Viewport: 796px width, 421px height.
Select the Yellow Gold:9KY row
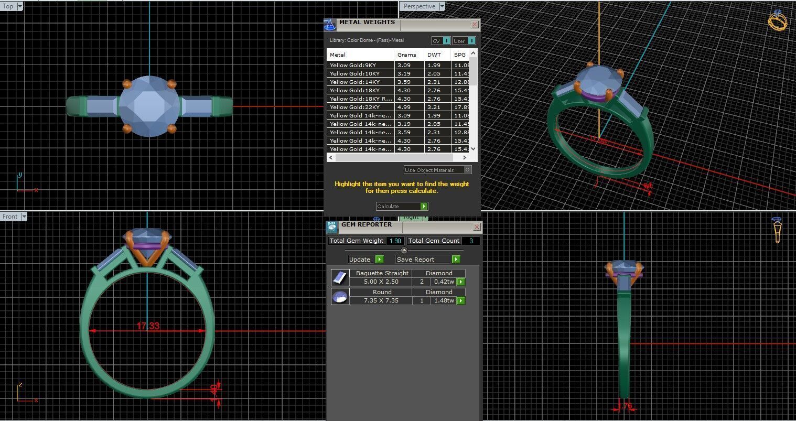(x=399, y=65)
